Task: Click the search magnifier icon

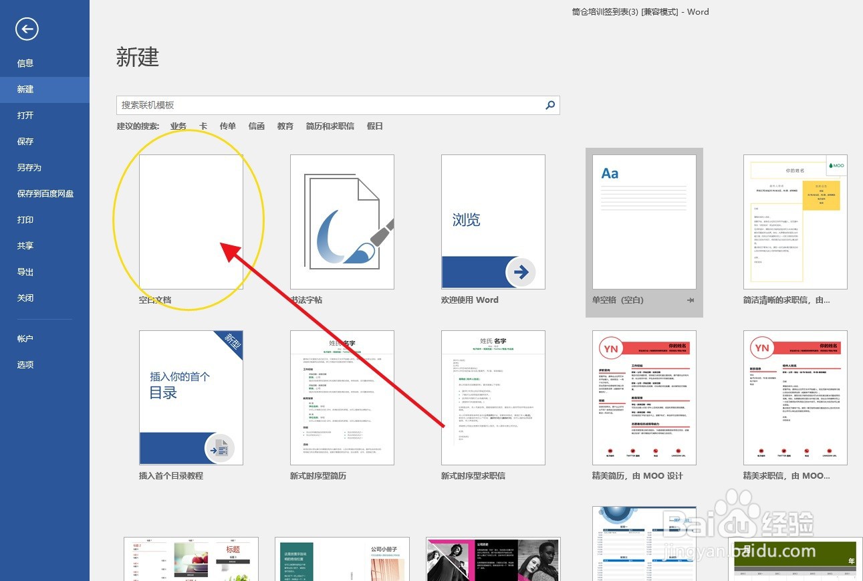Action: point(550,105)
